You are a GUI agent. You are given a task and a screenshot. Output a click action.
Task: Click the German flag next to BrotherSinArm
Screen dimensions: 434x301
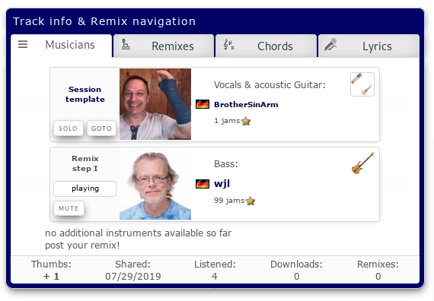(203, 104)
